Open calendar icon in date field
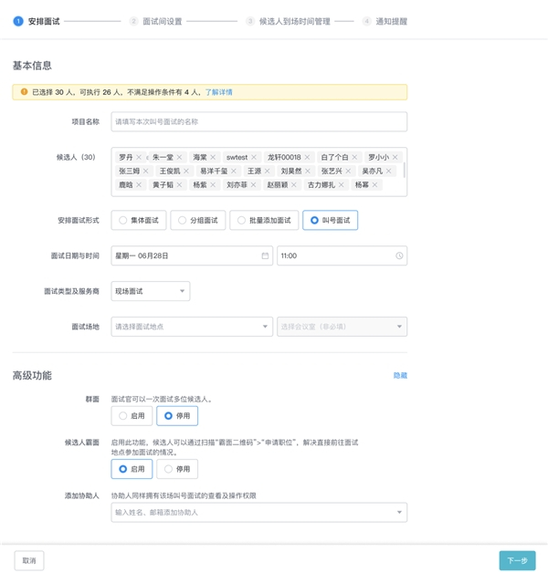The height and width of the screenshot is (573, 548). [265, 255]
